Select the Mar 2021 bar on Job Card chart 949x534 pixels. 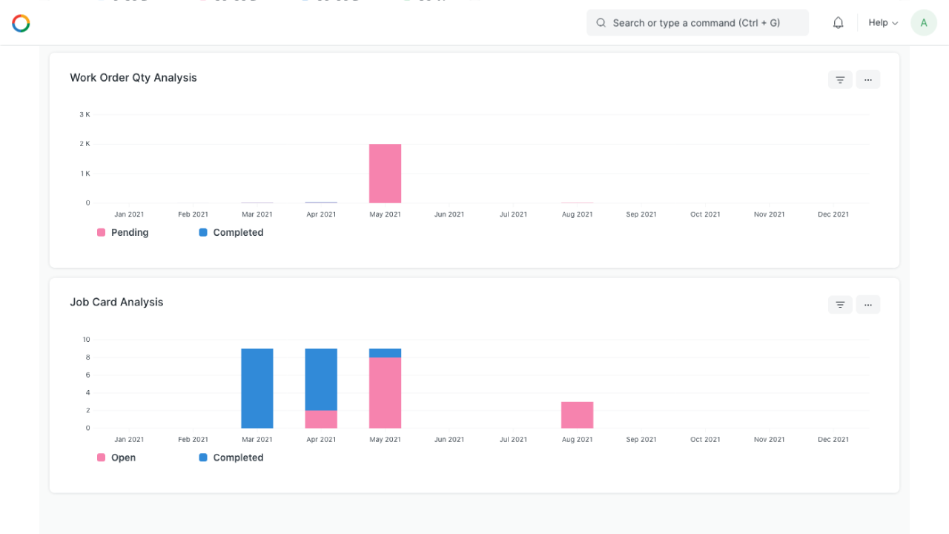pos(257,388)
